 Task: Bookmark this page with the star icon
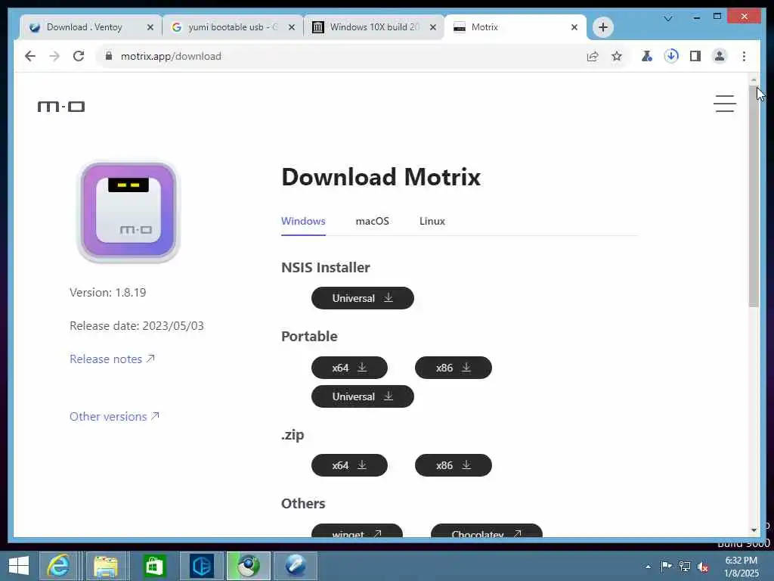pyautogui.click(x=617, y=56)
